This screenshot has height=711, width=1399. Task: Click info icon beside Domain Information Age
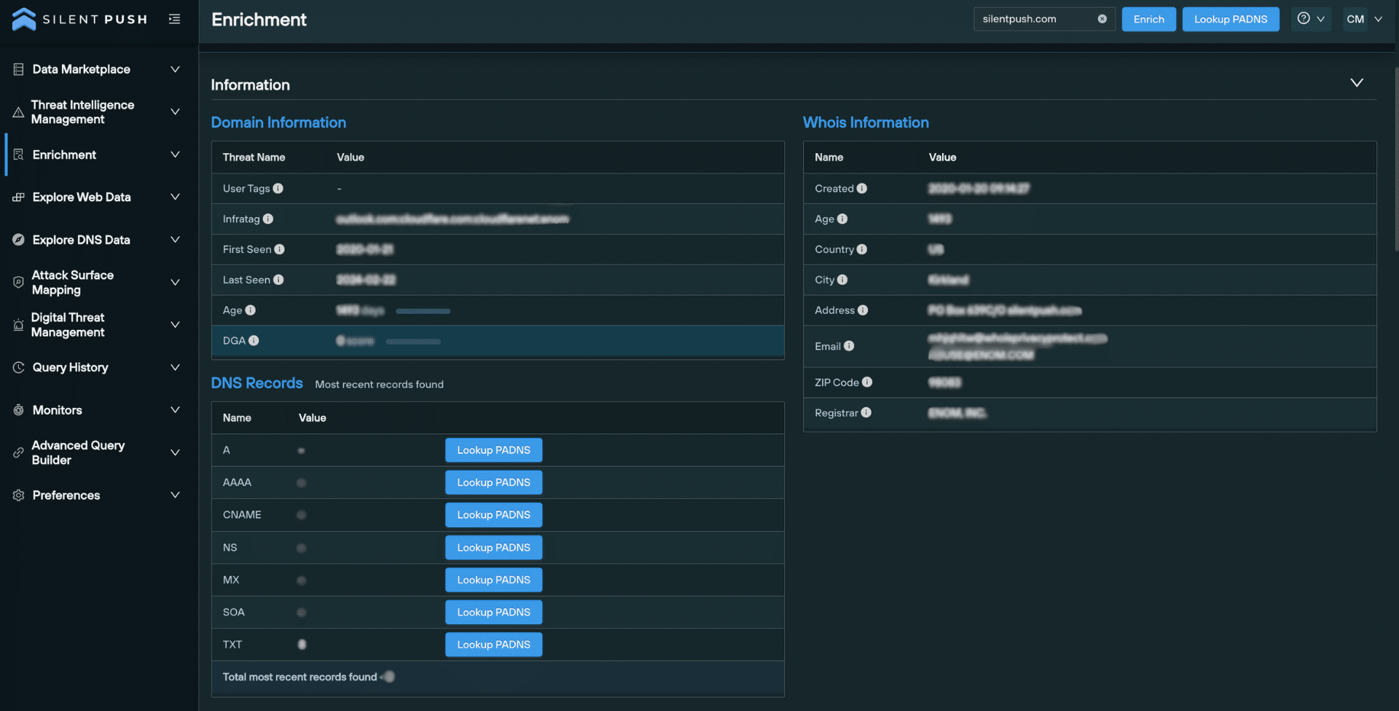pos(250,310)
